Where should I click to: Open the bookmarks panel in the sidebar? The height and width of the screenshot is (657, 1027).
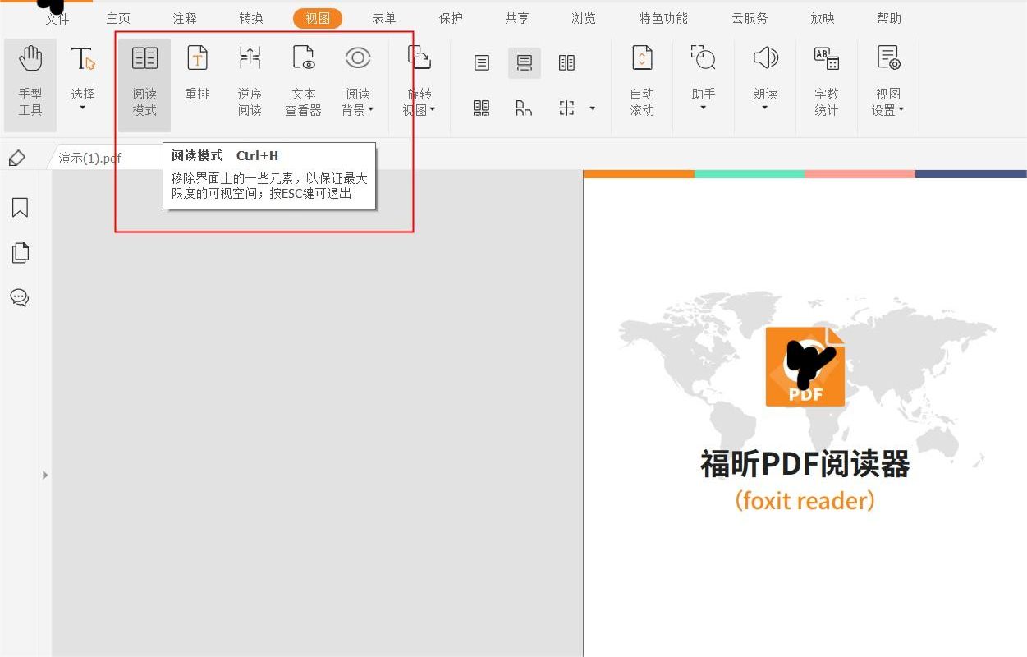tap(20, 208)
